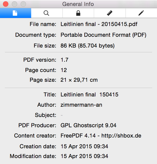This screenshot has height=164, width=157.
Task: Click the General Info window title
Action: [x=78, y=4]
